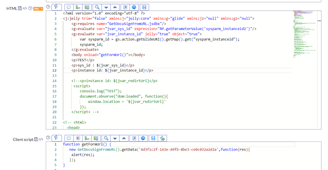328x170 pixels.
Task: Open editor help in Client script toolbar
Action: coord(143,138)
